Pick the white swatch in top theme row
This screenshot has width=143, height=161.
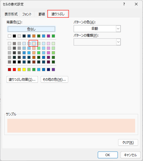tap(9, 36)
